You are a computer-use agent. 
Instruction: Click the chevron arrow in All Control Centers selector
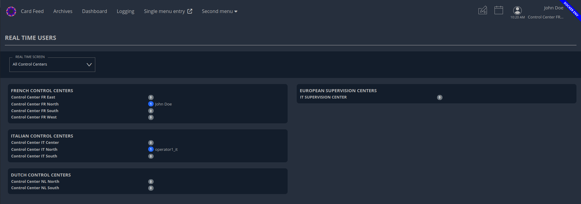click(89, 65)
